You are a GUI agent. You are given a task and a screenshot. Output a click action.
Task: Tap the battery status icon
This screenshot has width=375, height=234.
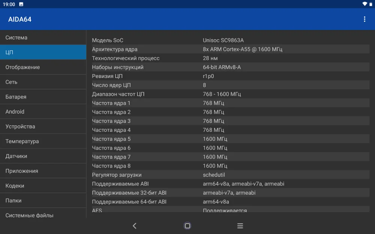pyautogui.click(x=371, y=4)
